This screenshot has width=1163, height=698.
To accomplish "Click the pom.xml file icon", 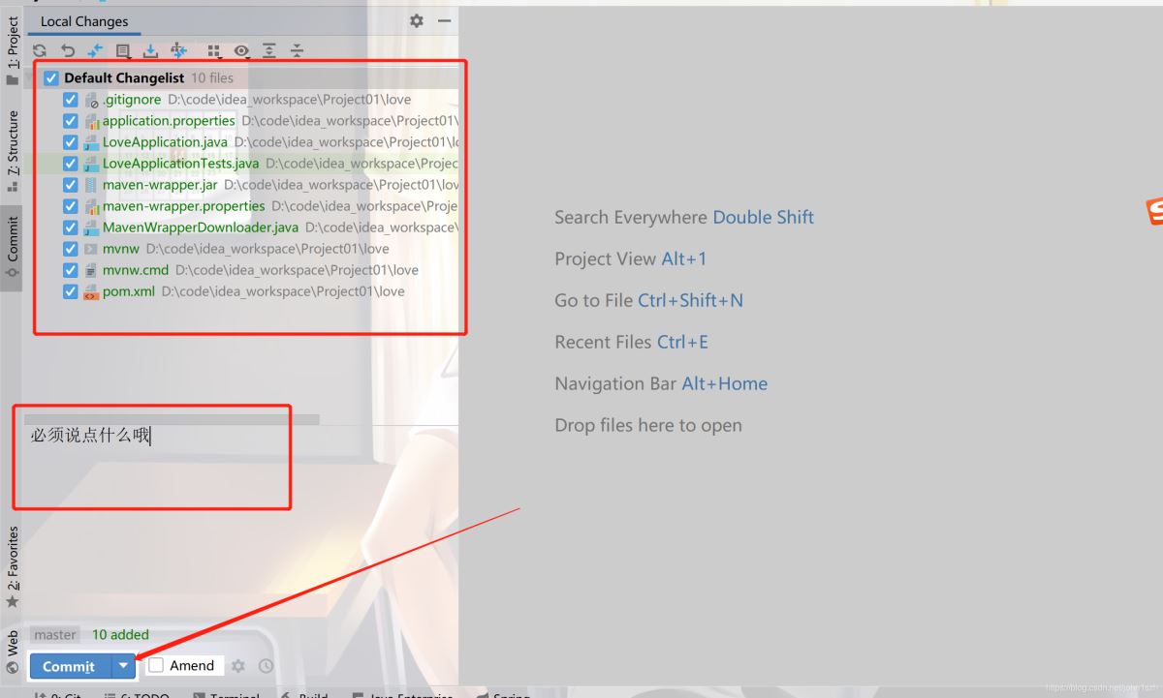I will [x=91, y=291].
